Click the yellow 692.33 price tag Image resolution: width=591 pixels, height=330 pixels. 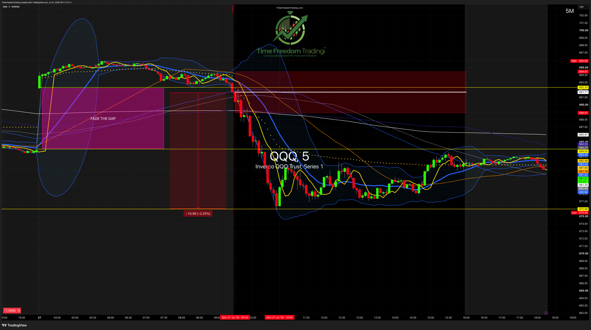tap(583, 88)
